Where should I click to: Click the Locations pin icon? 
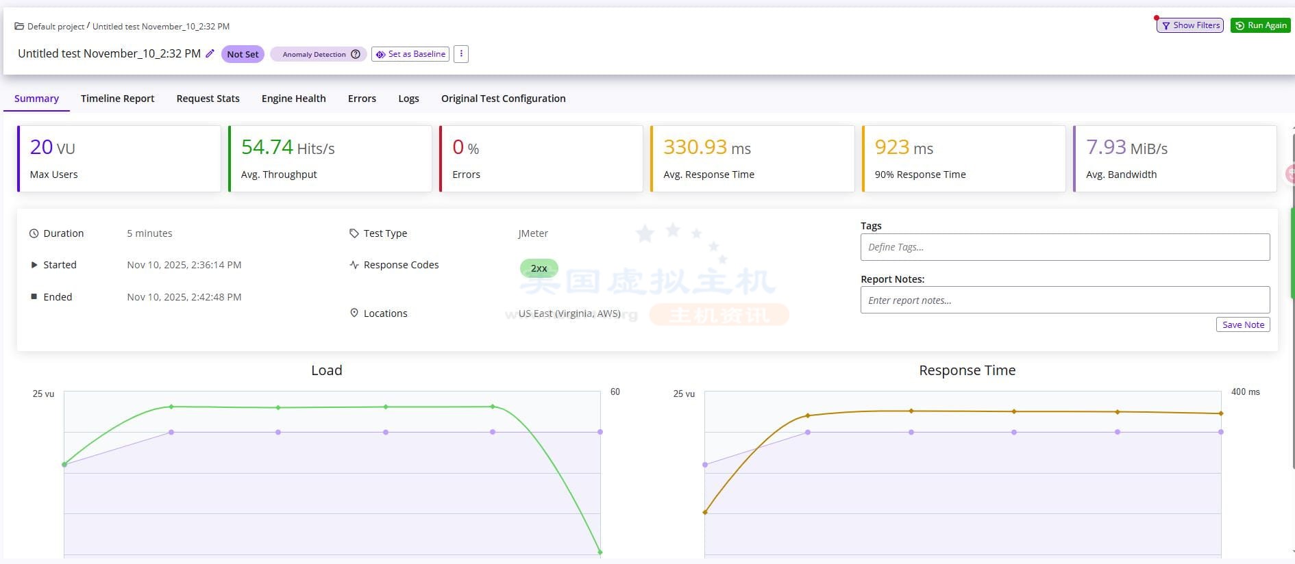(x=354, y=313)
